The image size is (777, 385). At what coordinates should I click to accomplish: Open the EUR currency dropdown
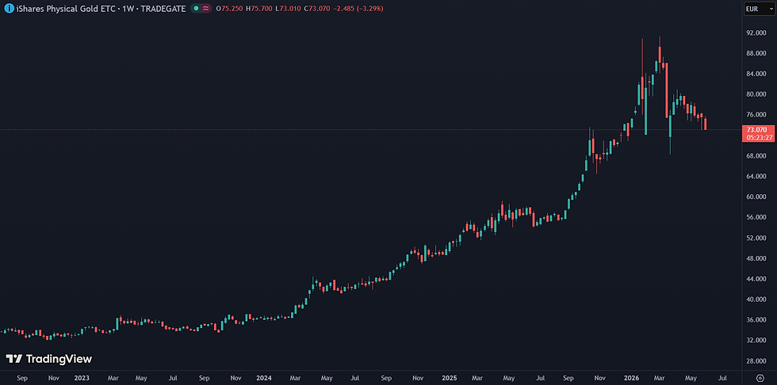[760, 9]
